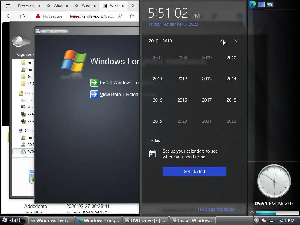300x225 pixels.
Task: Add new event with plus icon
Action: point(238,141)
